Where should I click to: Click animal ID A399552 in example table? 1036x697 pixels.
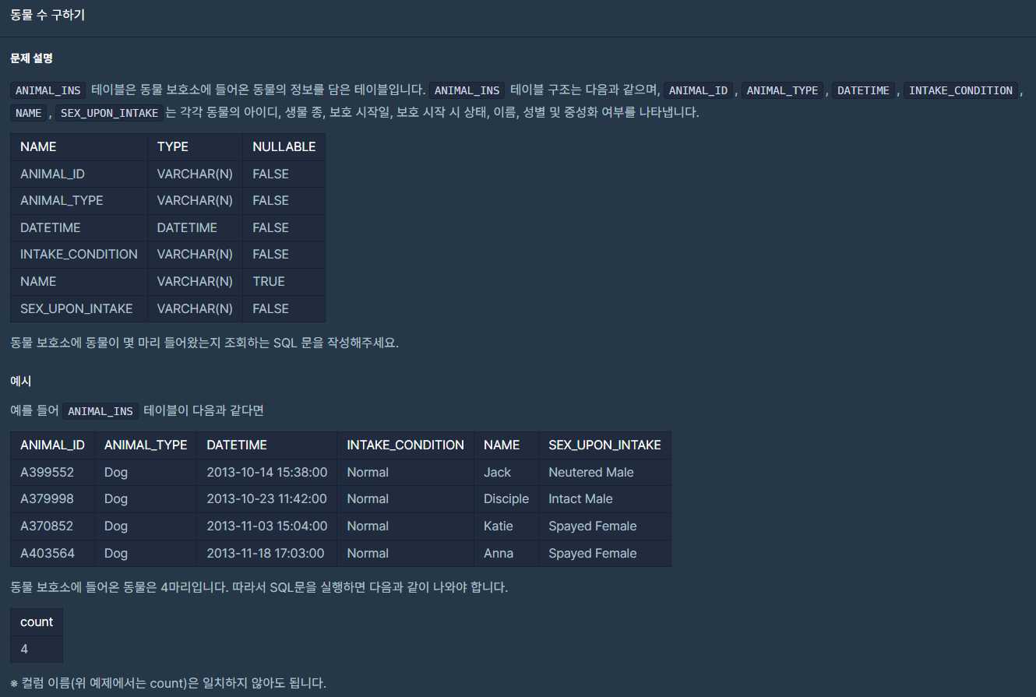47,472
